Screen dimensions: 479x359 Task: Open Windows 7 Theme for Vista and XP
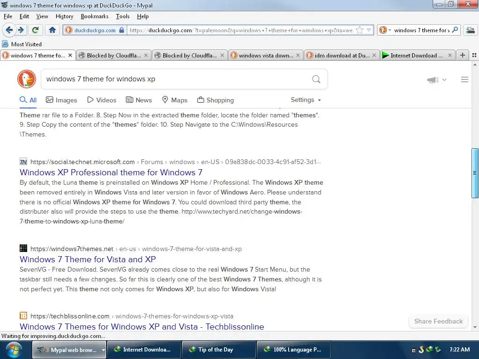[87, 259]
